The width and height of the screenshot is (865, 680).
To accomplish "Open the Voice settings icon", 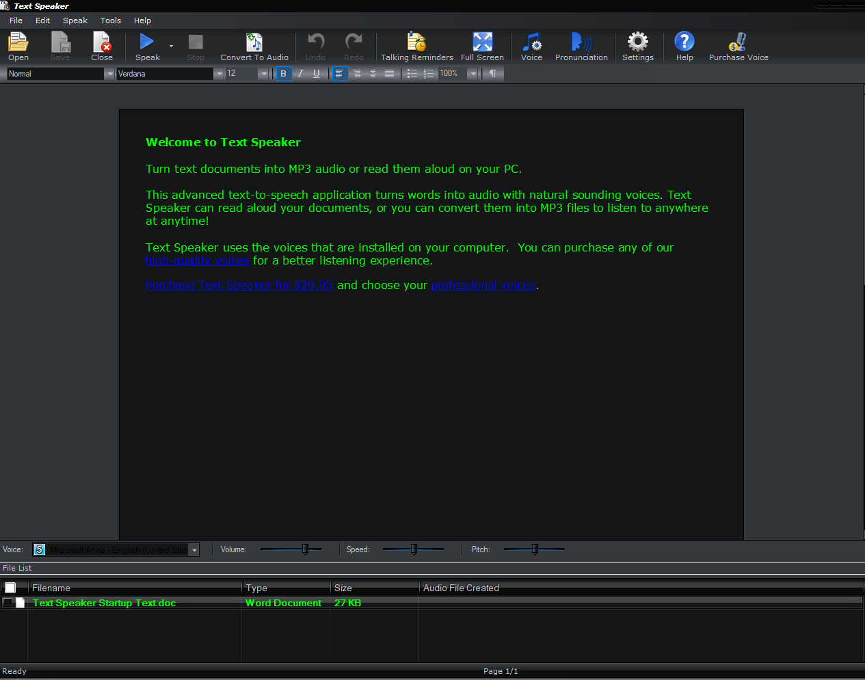I will [531, 46].
